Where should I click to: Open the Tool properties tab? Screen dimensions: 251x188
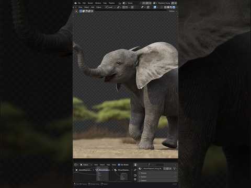tap(135, 170)
